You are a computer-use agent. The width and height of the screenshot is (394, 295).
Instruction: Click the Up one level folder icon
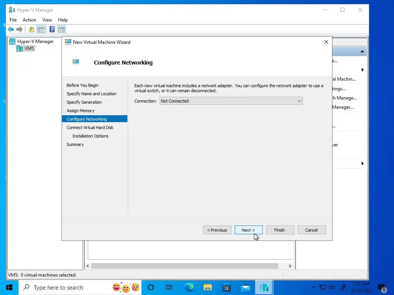coord(32,30)
